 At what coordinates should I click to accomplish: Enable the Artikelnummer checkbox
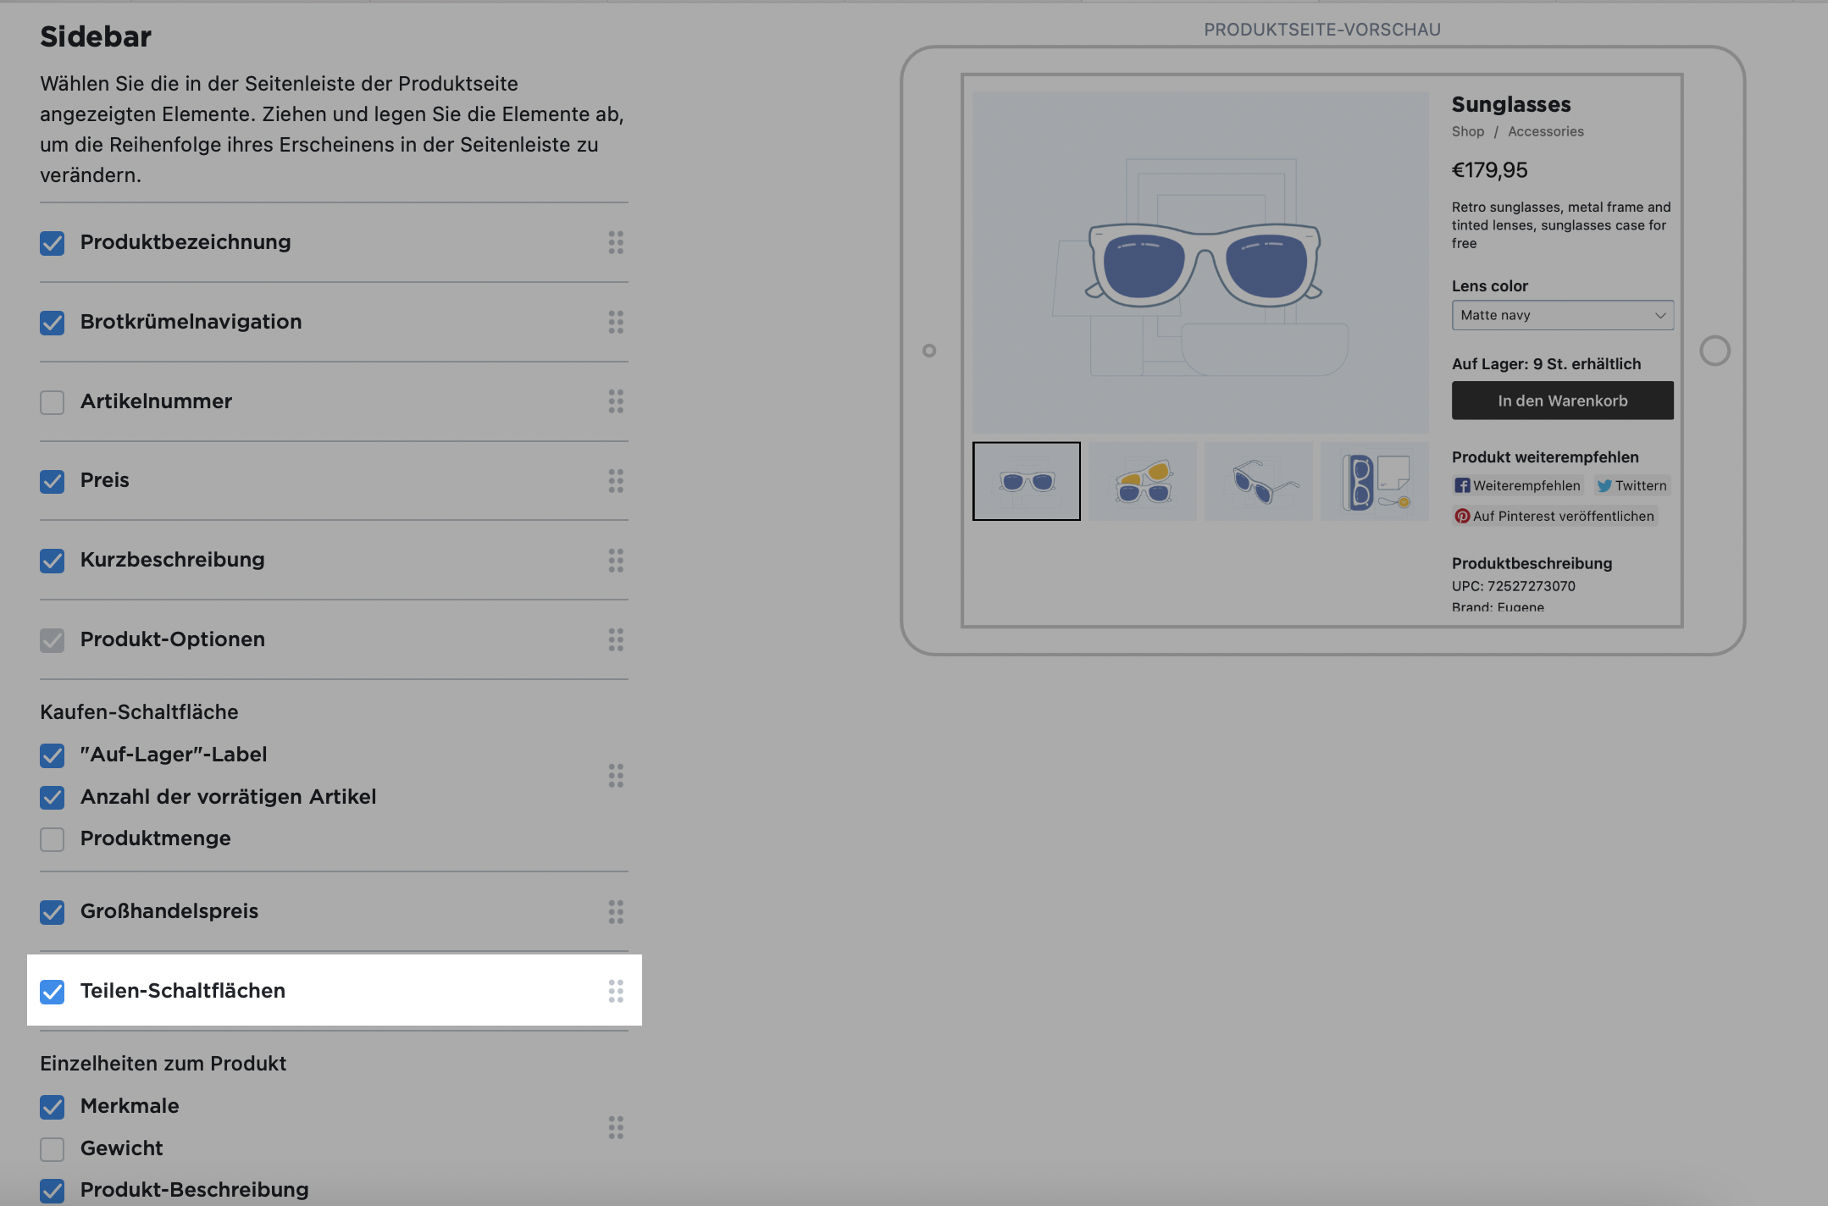pyautogui.click(x=52, y=402)
